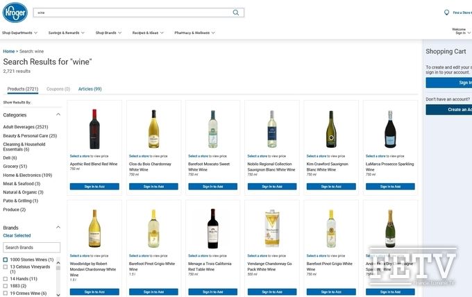
Task: Click Sign In to Add for LaMarca Prosecco
Action: 390,187
